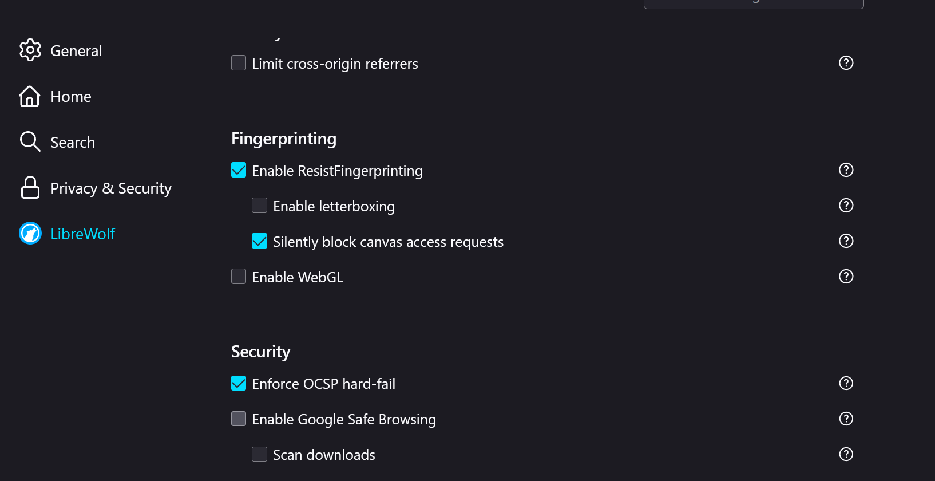Open help icon for Scan downloads
Image resolution: width=935 pixels, height=481 pixels.
(846, 454)
